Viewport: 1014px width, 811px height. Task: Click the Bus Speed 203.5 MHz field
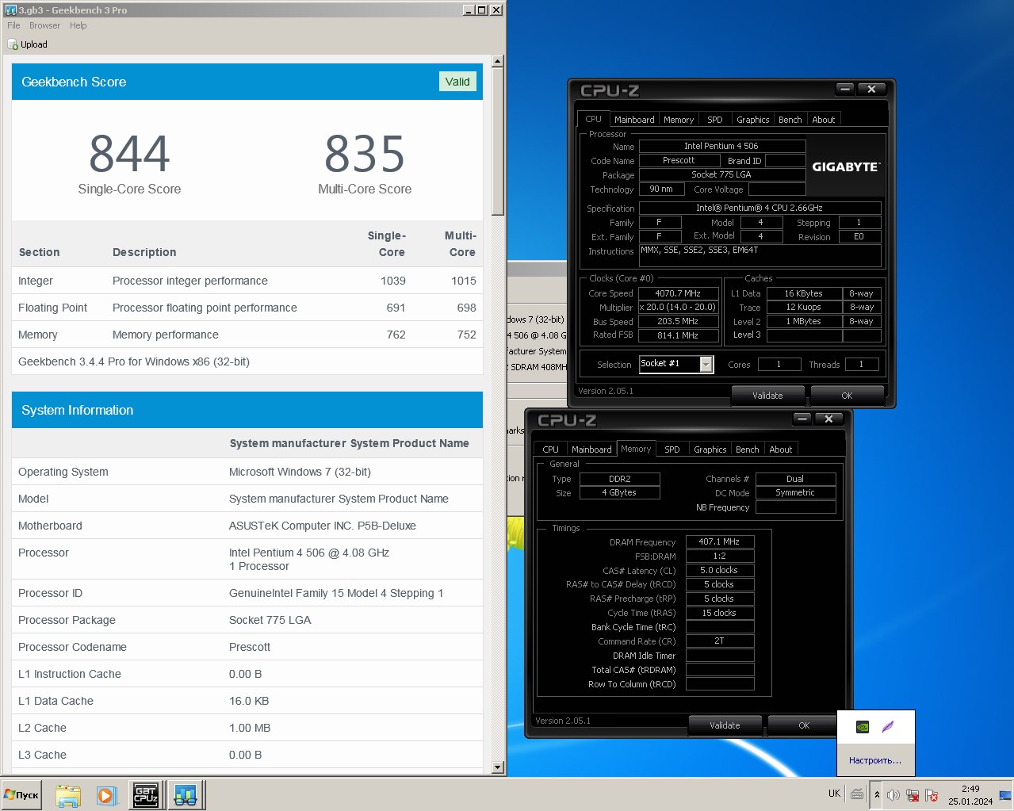click(x=678, y=321)
